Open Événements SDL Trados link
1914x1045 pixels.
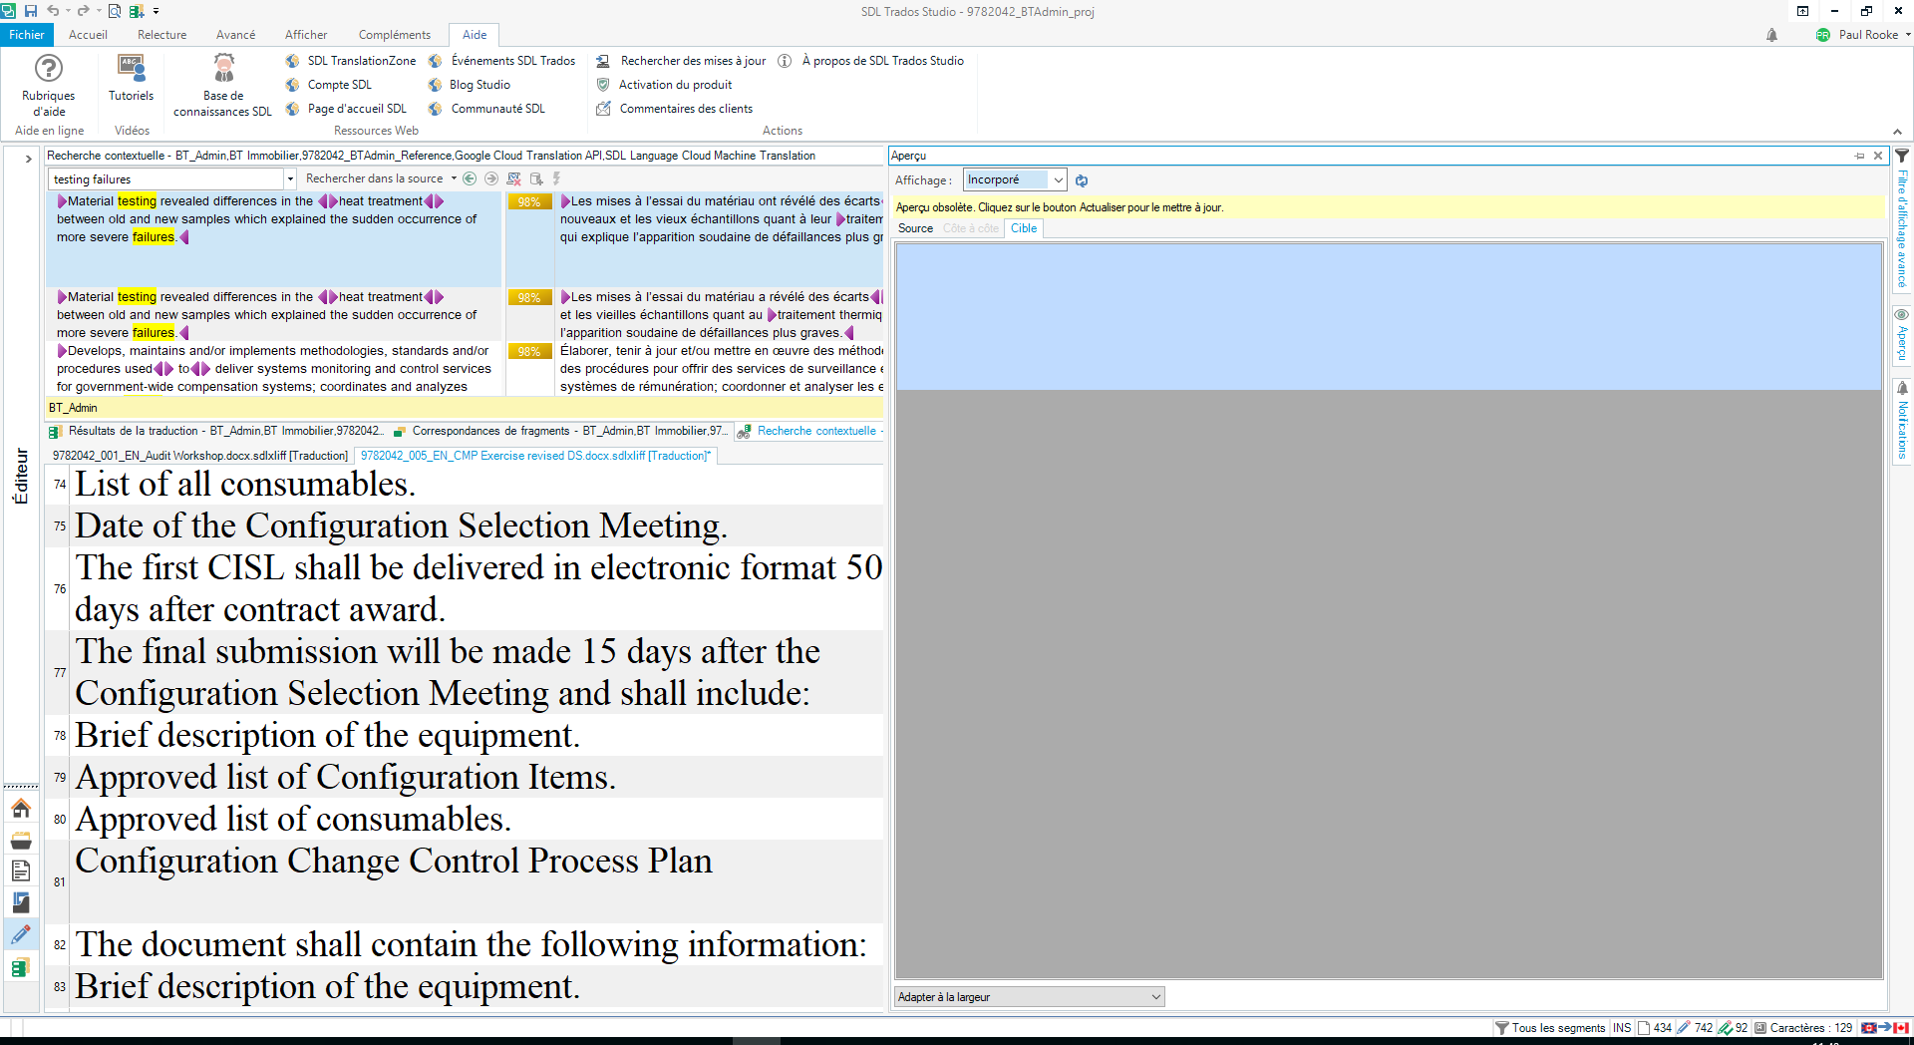click(501, 61)
